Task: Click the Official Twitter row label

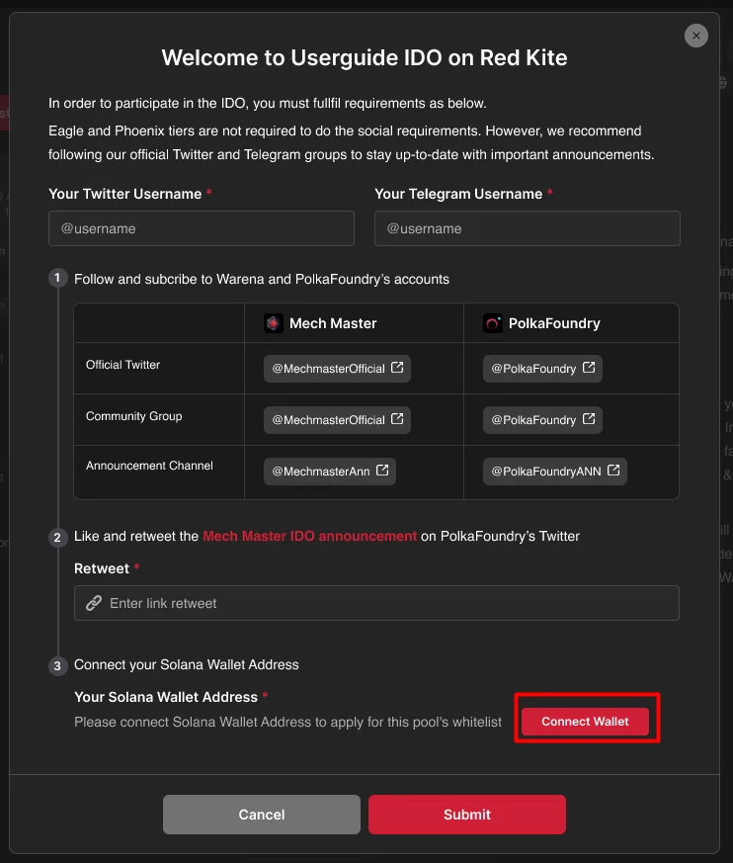Action: click(122, 365)
